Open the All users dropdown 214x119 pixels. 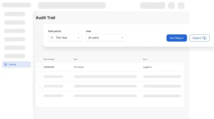(x=106, y=38)
